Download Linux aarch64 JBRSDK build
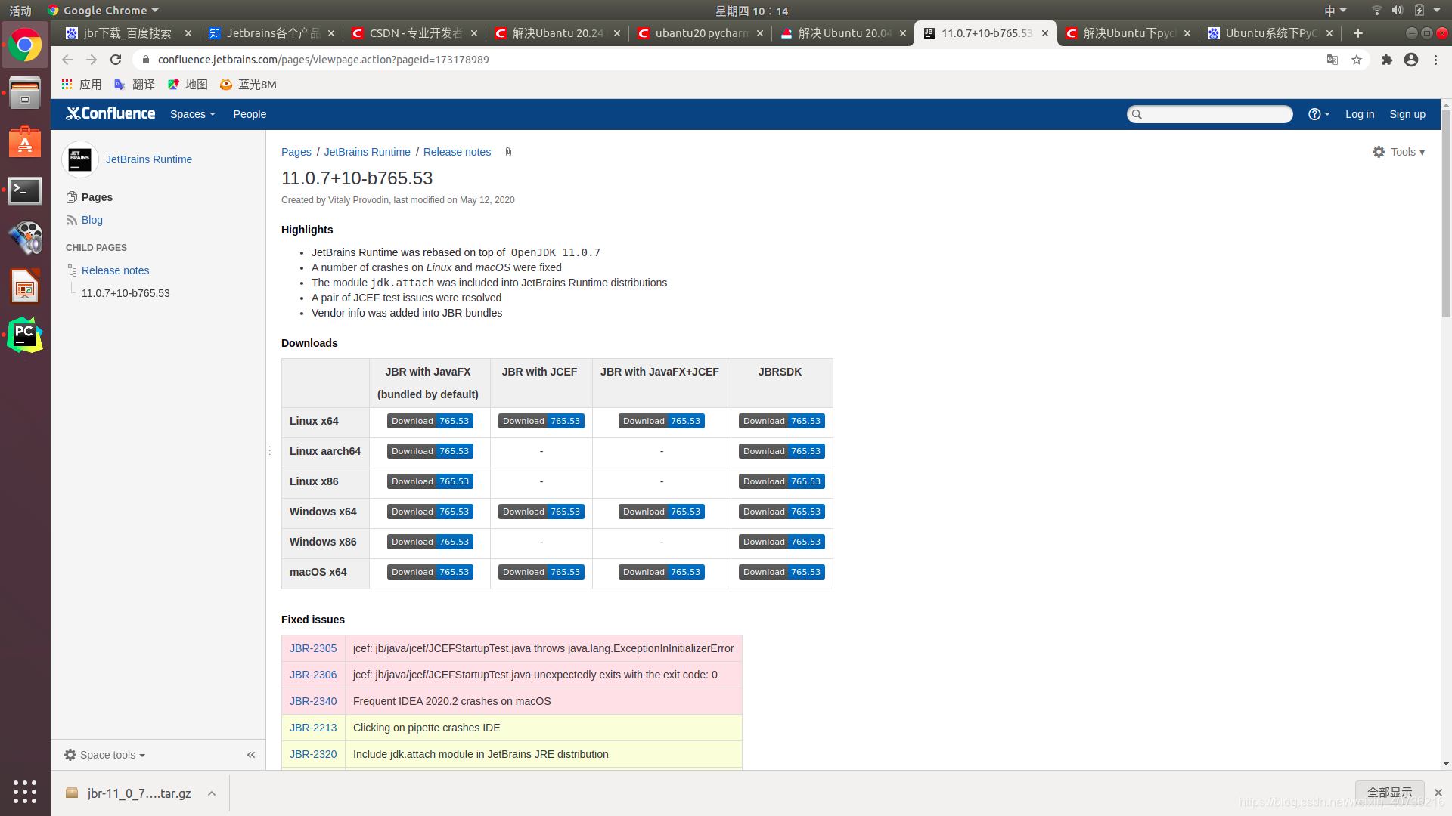 782,451
